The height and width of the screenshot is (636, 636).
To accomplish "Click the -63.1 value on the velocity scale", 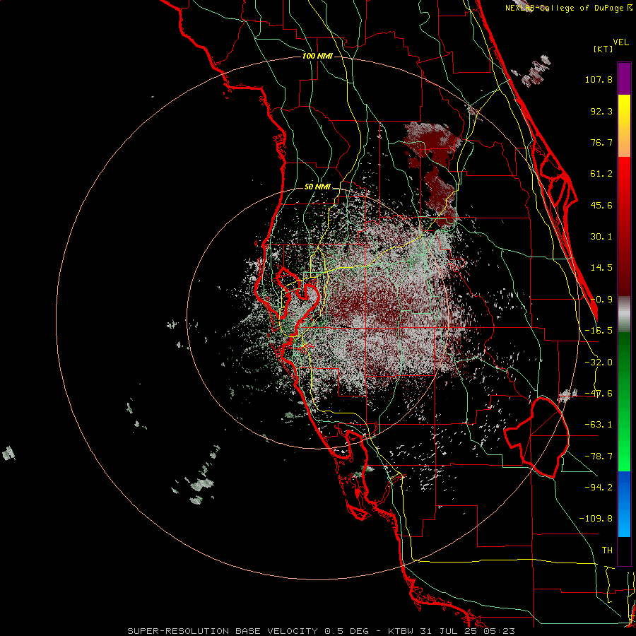I will point(599,425).
